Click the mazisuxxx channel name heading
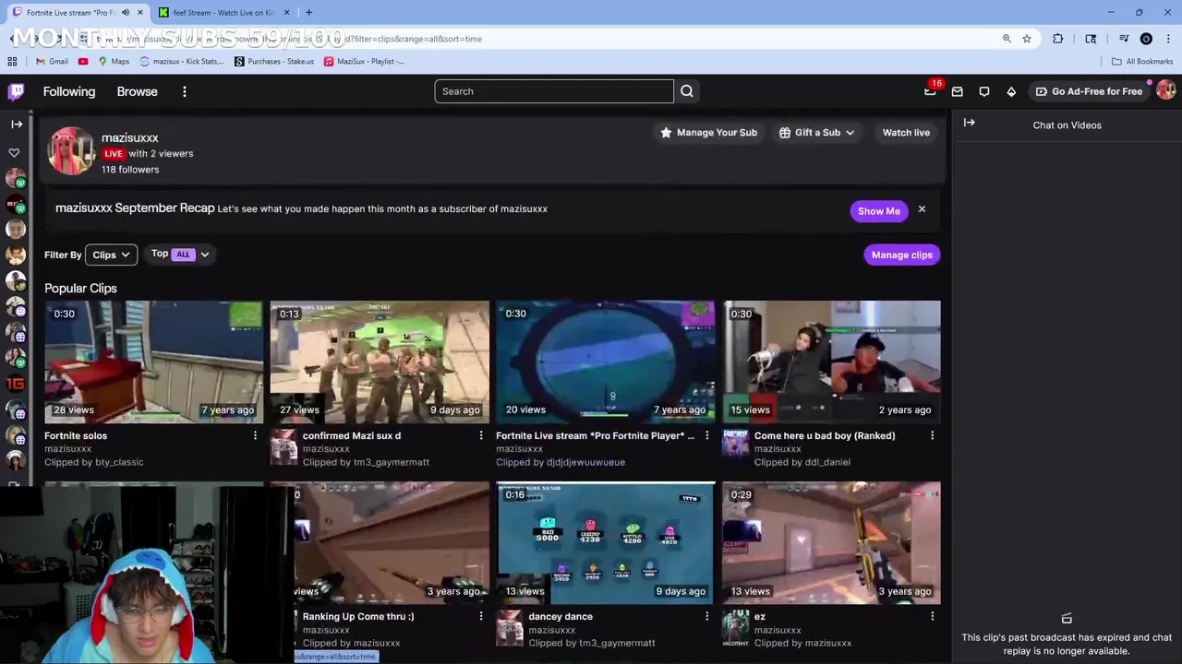 (129, 137)
